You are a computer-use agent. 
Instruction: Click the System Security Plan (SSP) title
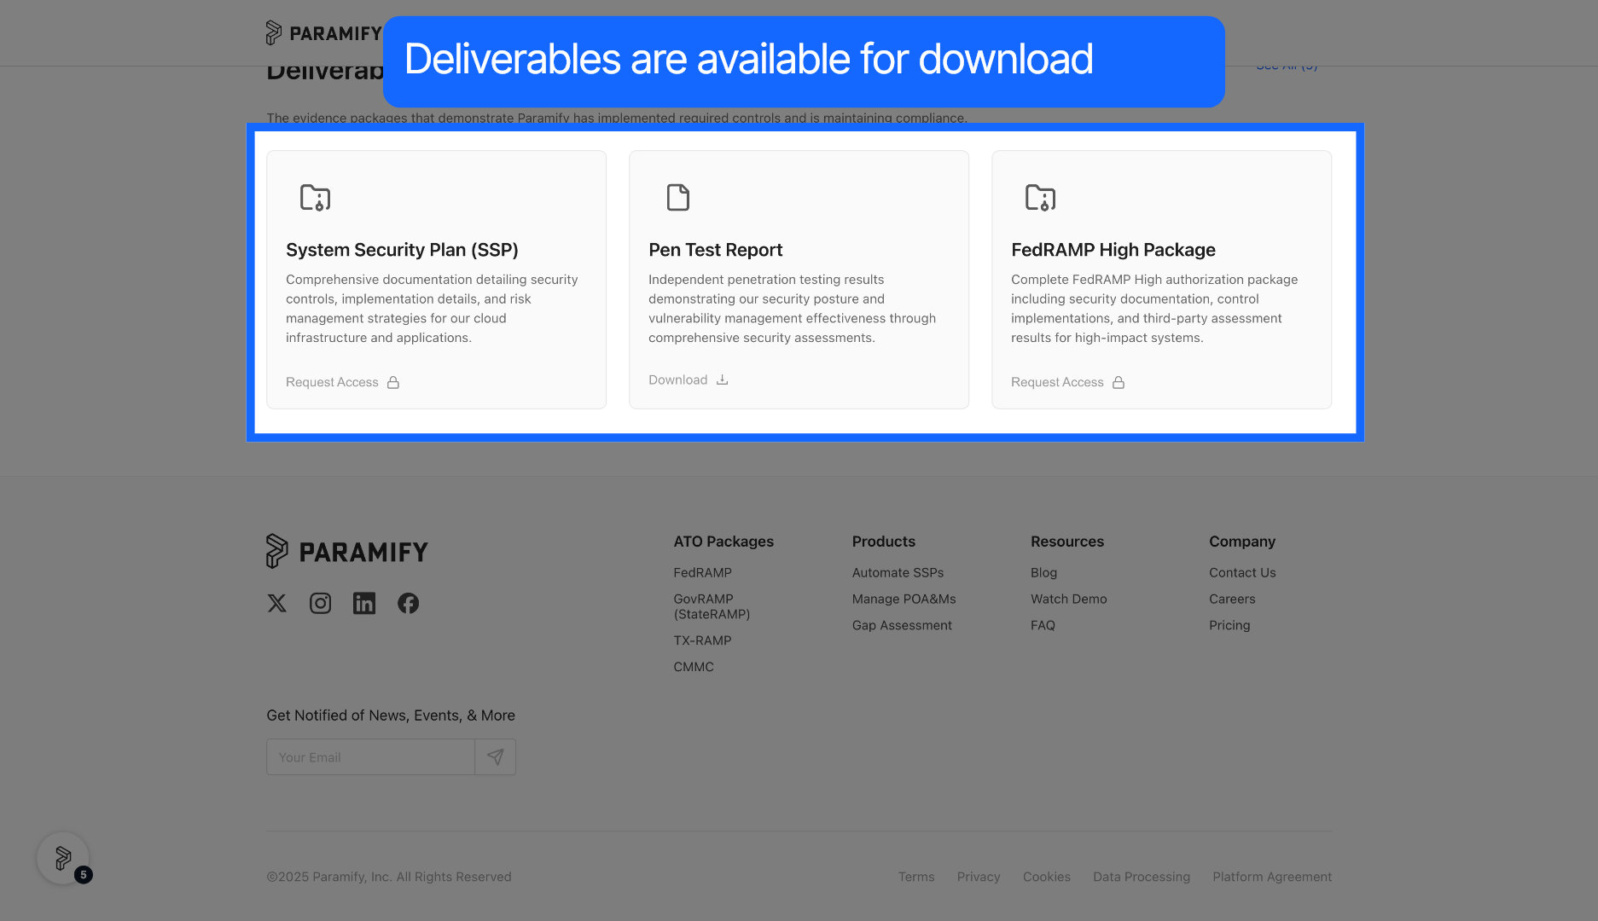402,250
